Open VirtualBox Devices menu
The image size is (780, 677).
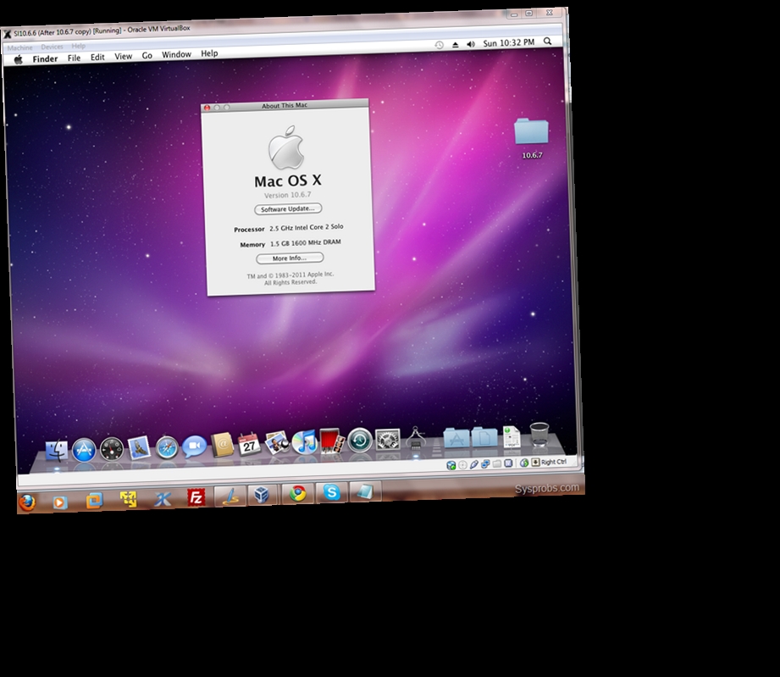pyautogui.click(x=52, y=47)
